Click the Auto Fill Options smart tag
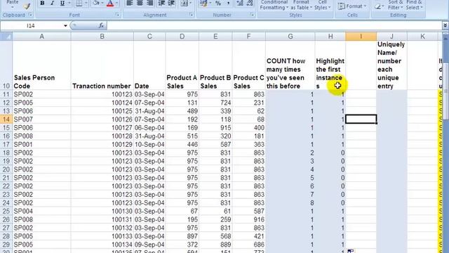The height and width of the screenshot is (253, 449). [x=351, y=252]
